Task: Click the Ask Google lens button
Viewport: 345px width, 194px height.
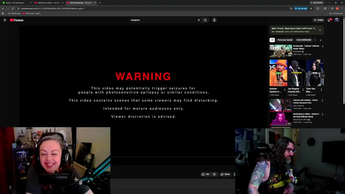Action: tap(301, 8)
